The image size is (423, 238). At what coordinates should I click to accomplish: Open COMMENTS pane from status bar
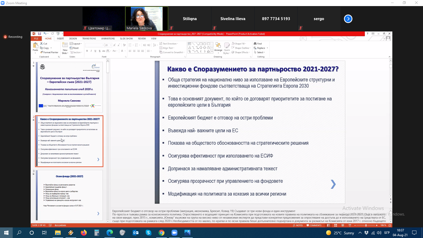[x=314, y=225]
